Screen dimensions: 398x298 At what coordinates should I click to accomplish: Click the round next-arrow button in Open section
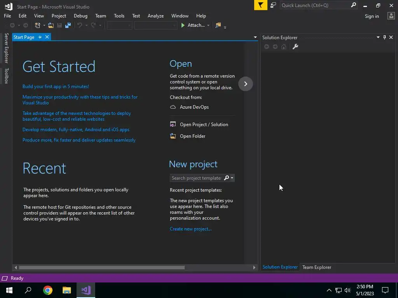click(246, 84)
